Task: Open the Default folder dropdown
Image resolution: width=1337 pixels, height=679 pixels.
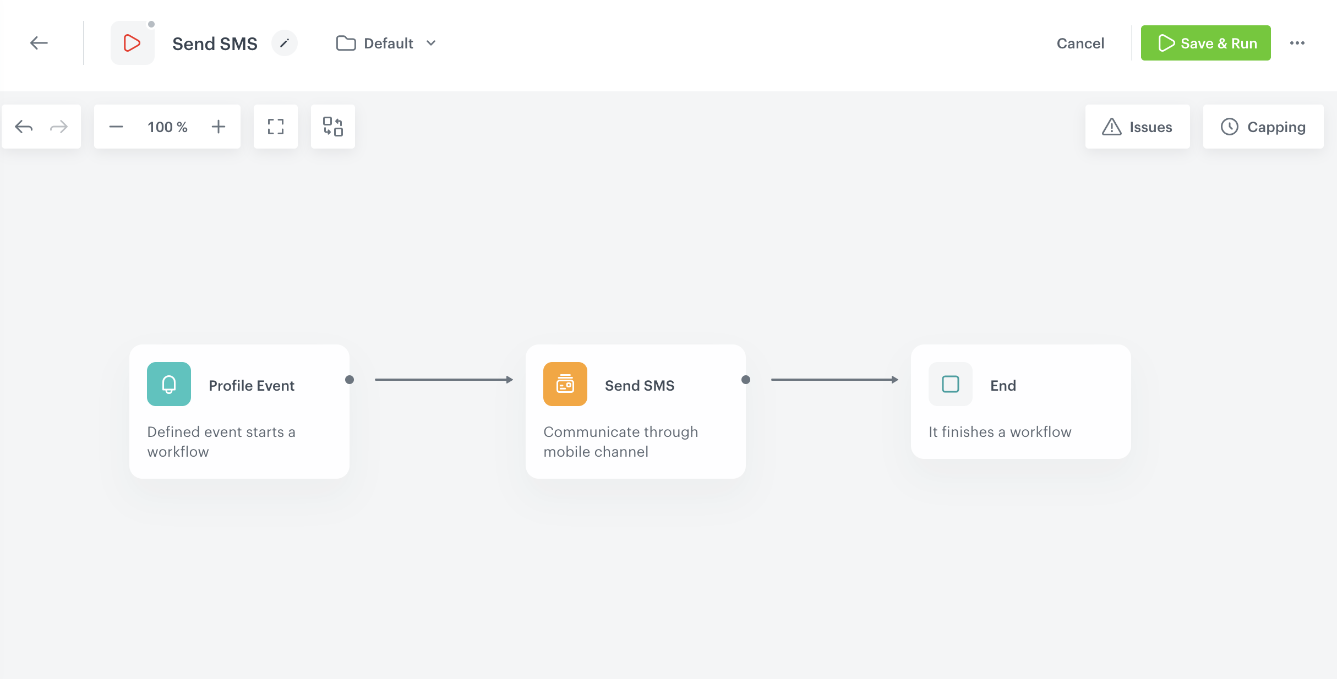Action: 386,43
